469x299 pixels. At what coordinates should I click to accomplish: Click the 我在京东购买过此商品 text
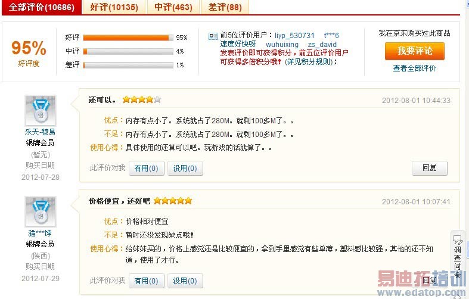[414, 33]
